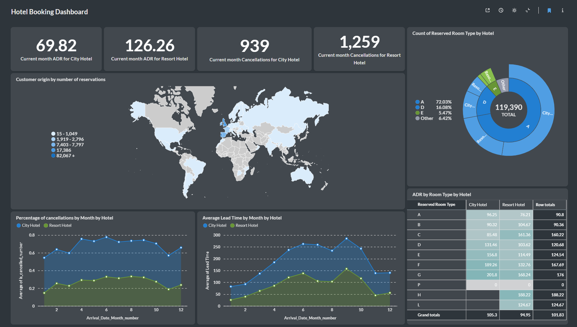
Task: Exit fullscreen using the collapse icon
Action: click(528, 10)
